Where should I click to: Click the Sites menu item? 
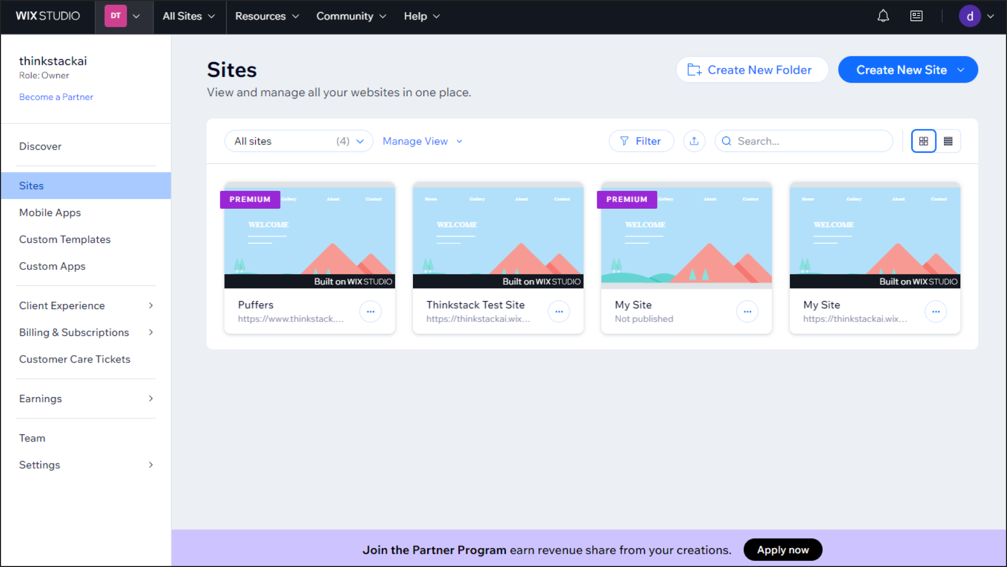[x=31, y=185]
